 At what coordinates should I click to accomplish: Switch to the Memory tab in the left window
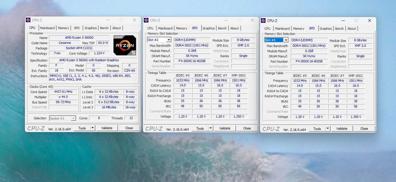tap(63, 28)
